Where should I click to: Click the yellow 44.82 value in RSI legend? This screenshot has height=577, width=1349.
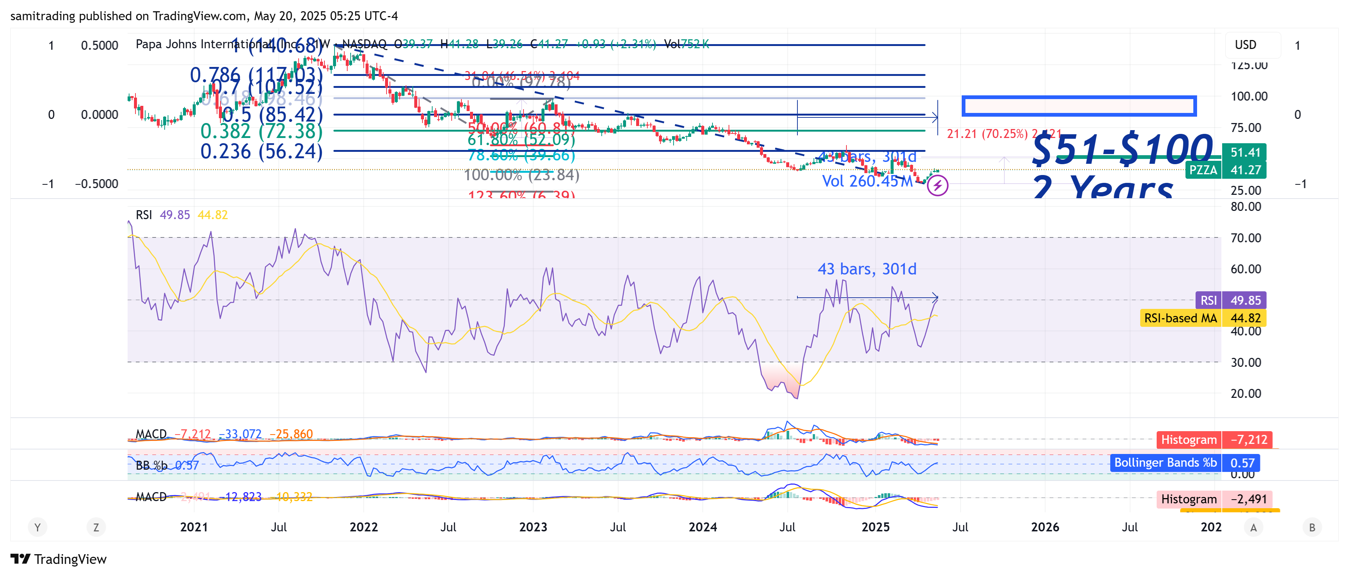(x=213, y=215)
